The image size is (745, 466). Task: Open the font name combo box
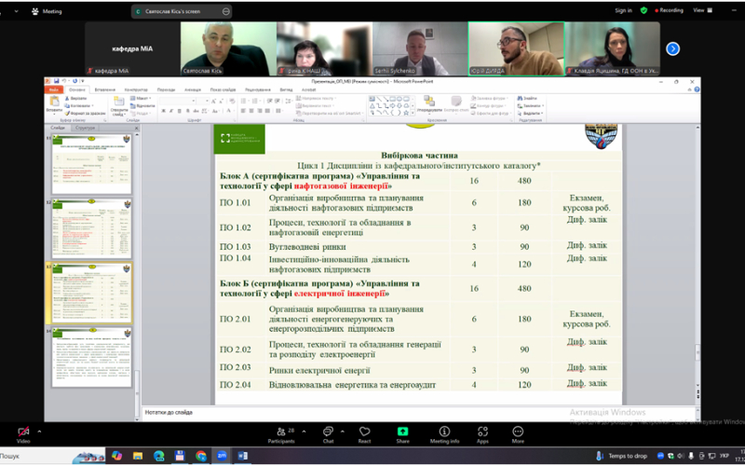click(178, 101)
